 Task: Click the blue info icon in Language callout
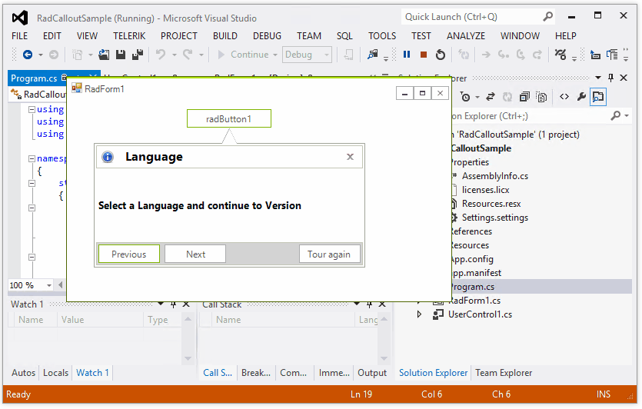click(x=108, y=157)
